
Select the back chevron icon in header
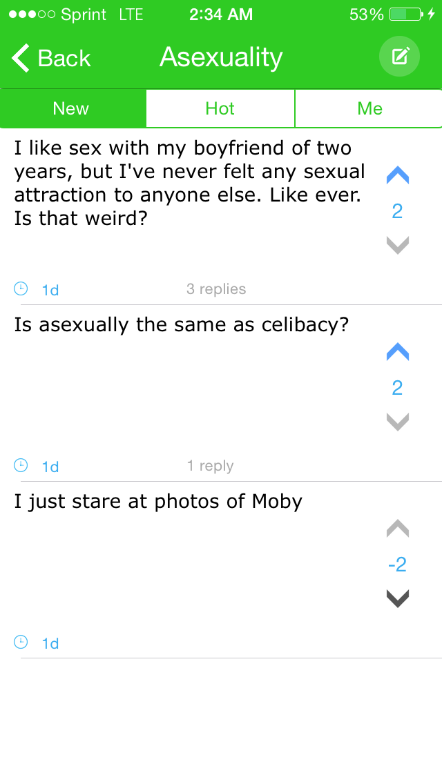click(x=19, y=57)
